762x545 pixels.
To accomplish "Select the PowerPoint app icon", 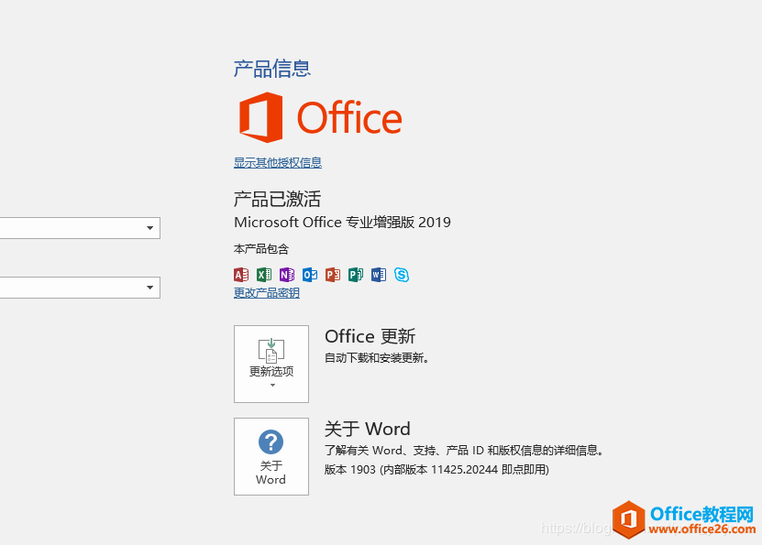I will click(x=333, y=274).
